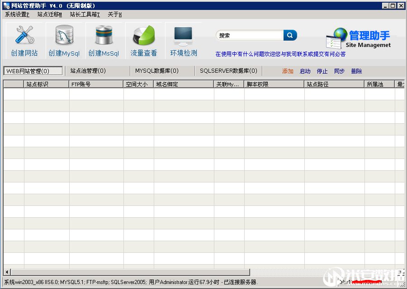Open the 站长工具箱 menu

[x=85, y=14]
